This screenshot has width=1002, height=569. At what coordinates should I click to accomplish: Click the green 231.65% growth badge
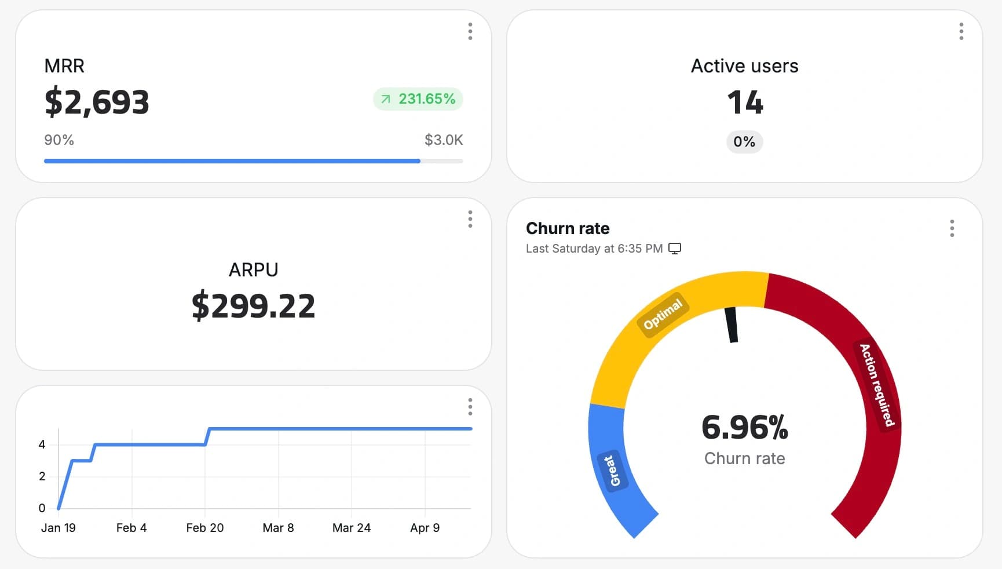pyautogui.click(x=418, y=99)
